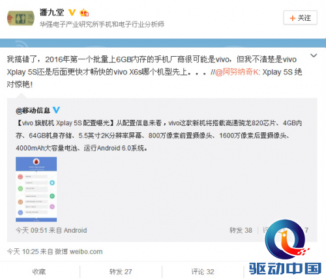Expand post options chevron arrow
The width and height of the screenshot is (326, 279).
314,56
